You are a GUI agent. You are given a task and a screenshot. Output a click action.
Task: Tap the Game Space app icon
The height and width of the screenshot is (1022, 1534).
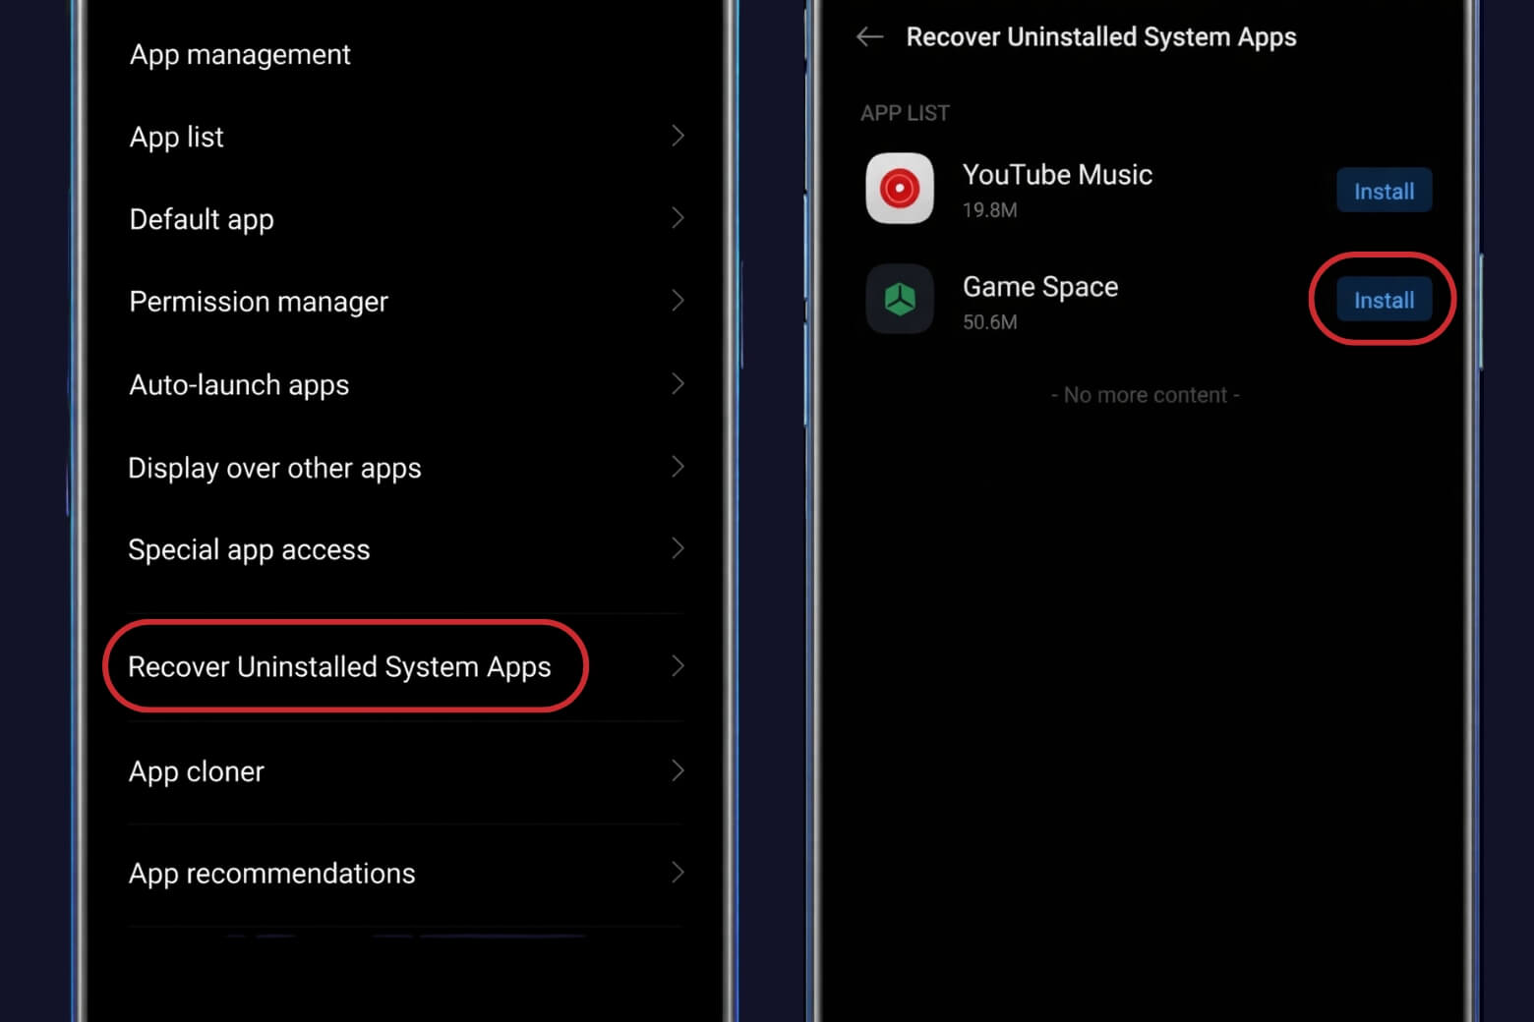pyautogui.click(x=899, y=299)
